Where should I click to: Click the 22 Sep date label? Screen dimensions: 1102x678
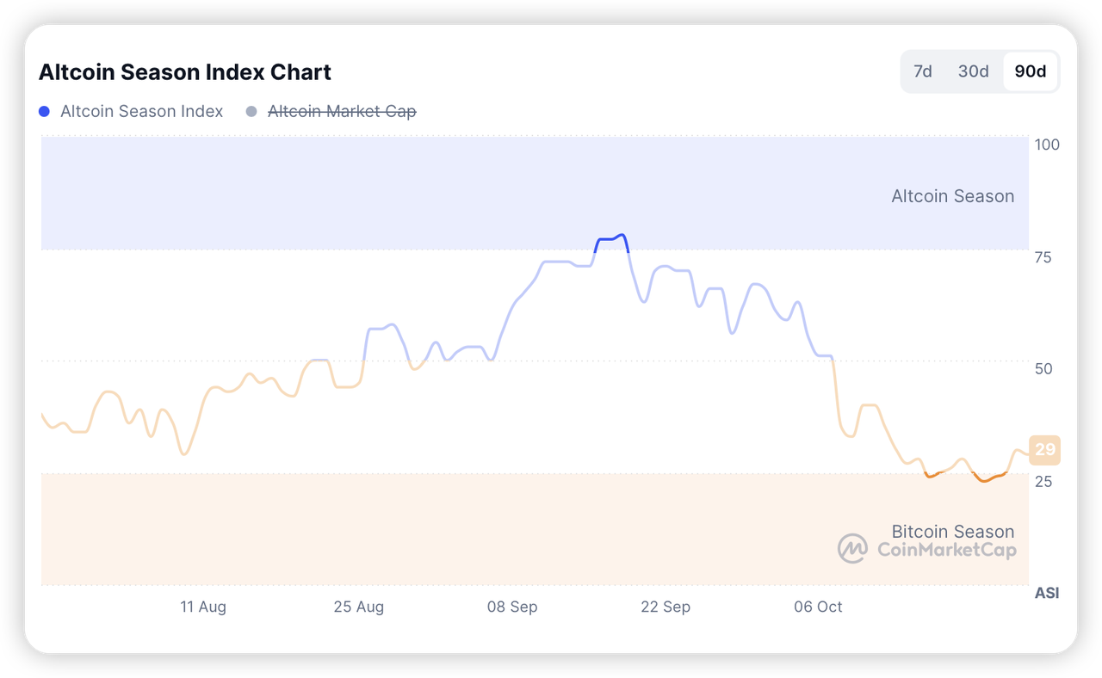[666, 607]
